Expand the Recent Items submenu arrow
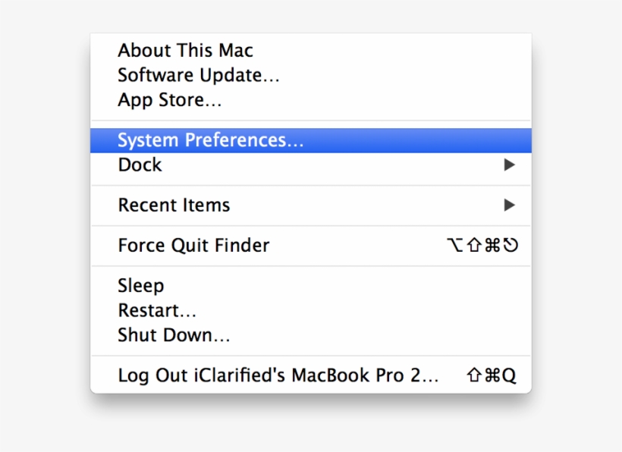 (x=510, y=205)
